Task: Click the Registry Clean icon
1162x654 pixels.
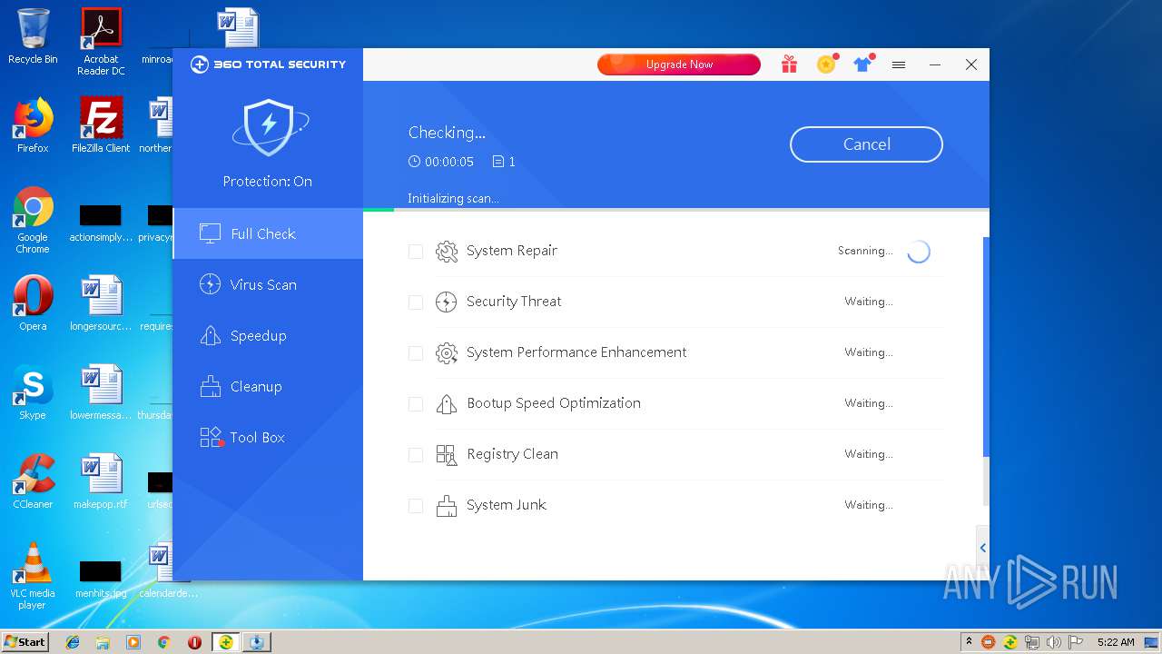Action: 446,455
